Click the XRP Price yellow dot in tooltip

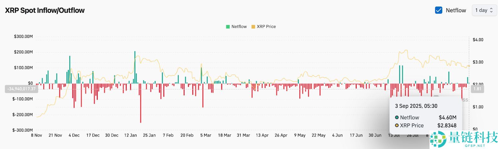click(397, 125)
